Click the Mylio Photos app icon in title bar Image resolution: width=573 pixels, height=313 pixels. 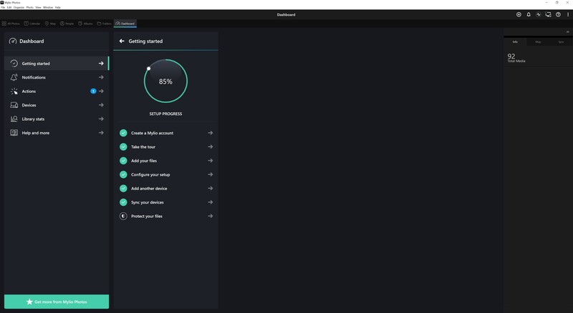2,2
